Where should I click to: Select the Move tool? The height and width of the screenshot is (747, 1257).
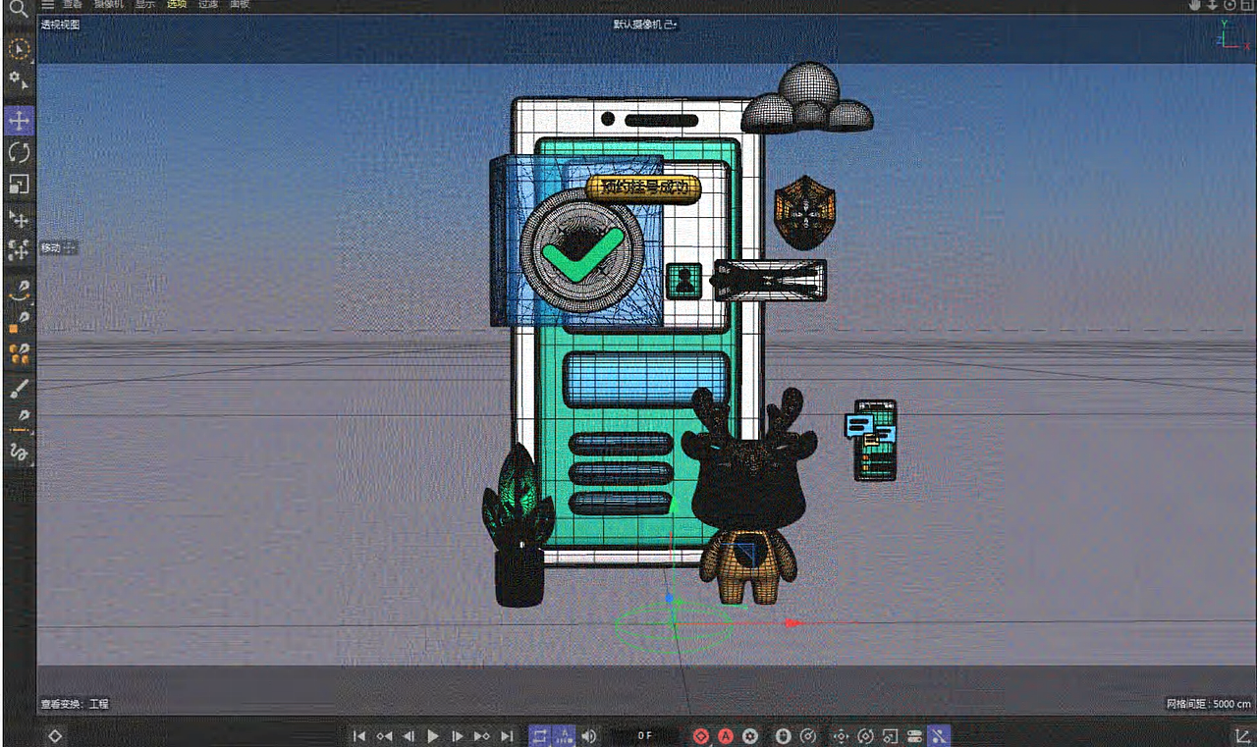coord(19,121)
